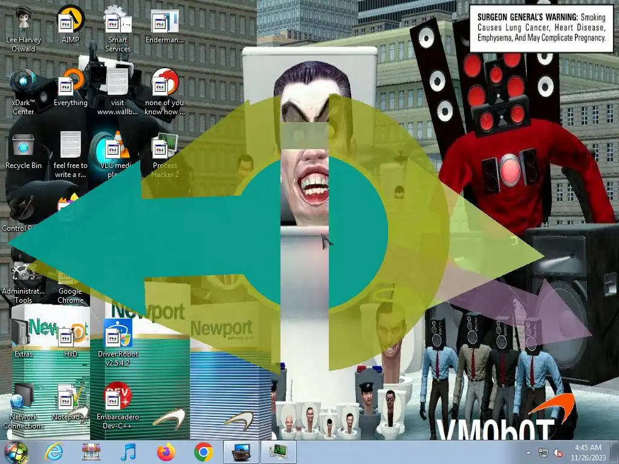Open the network status tray icon
The image size is (619, 464).
tap(543, 453)
